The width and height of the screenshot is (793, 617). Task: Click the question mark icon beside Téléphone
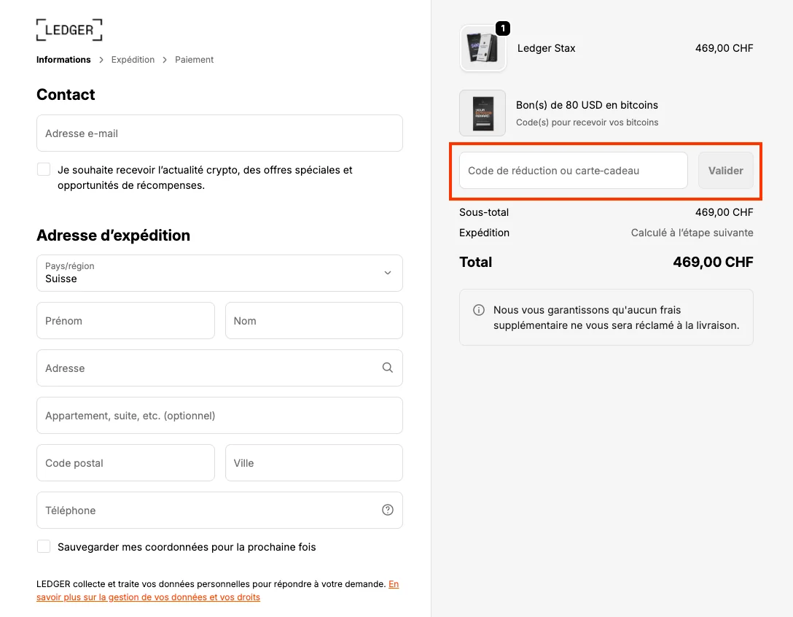(387, 510)
